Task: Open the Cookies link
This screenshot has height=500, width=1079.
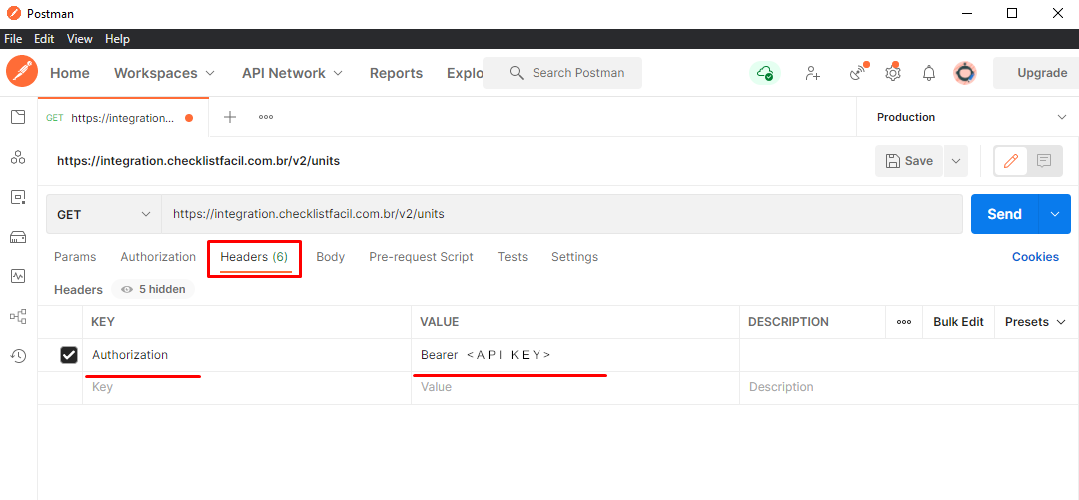Action: click(x=1035, y=257)
